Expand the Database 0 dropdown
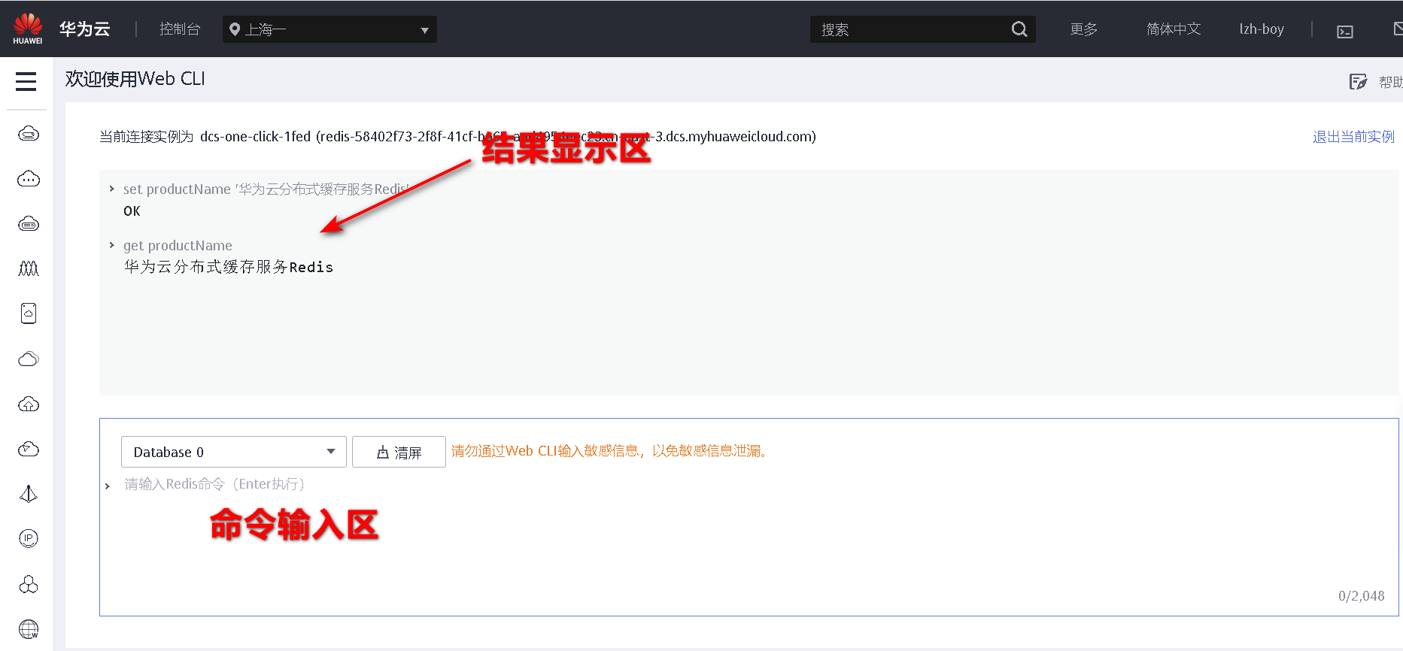The image size is (1403, 651). pyautogui.click(x=234, y=452)
